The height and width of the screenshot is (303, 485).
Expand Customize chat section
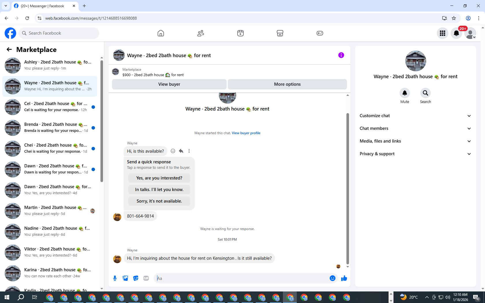415,116
